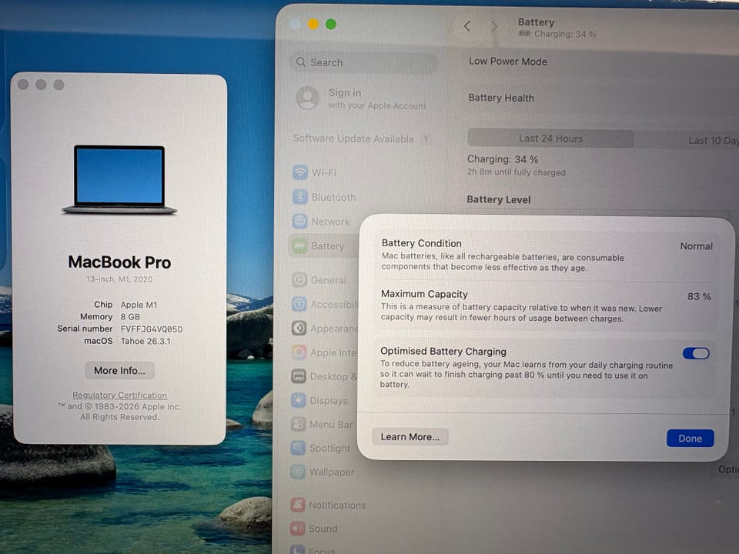This screenshot has height=554, width=739.
Task: Click serial number FVFFJG4VQ05D
Action: tap(152, 329)
